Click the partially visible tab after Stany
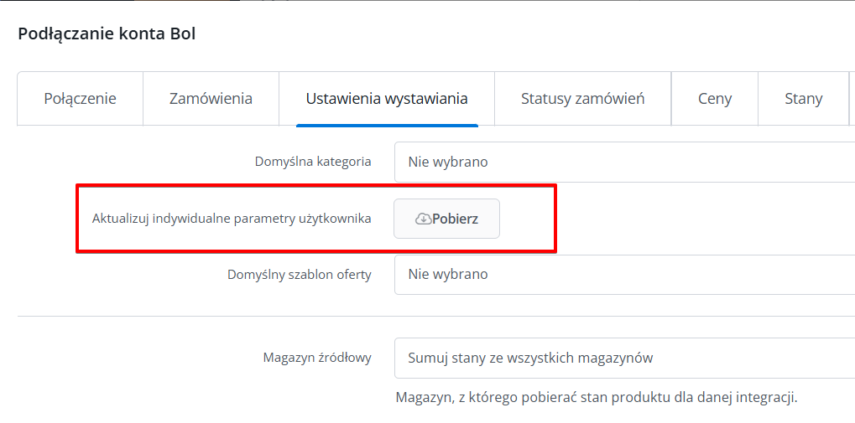 click(852, 99)
